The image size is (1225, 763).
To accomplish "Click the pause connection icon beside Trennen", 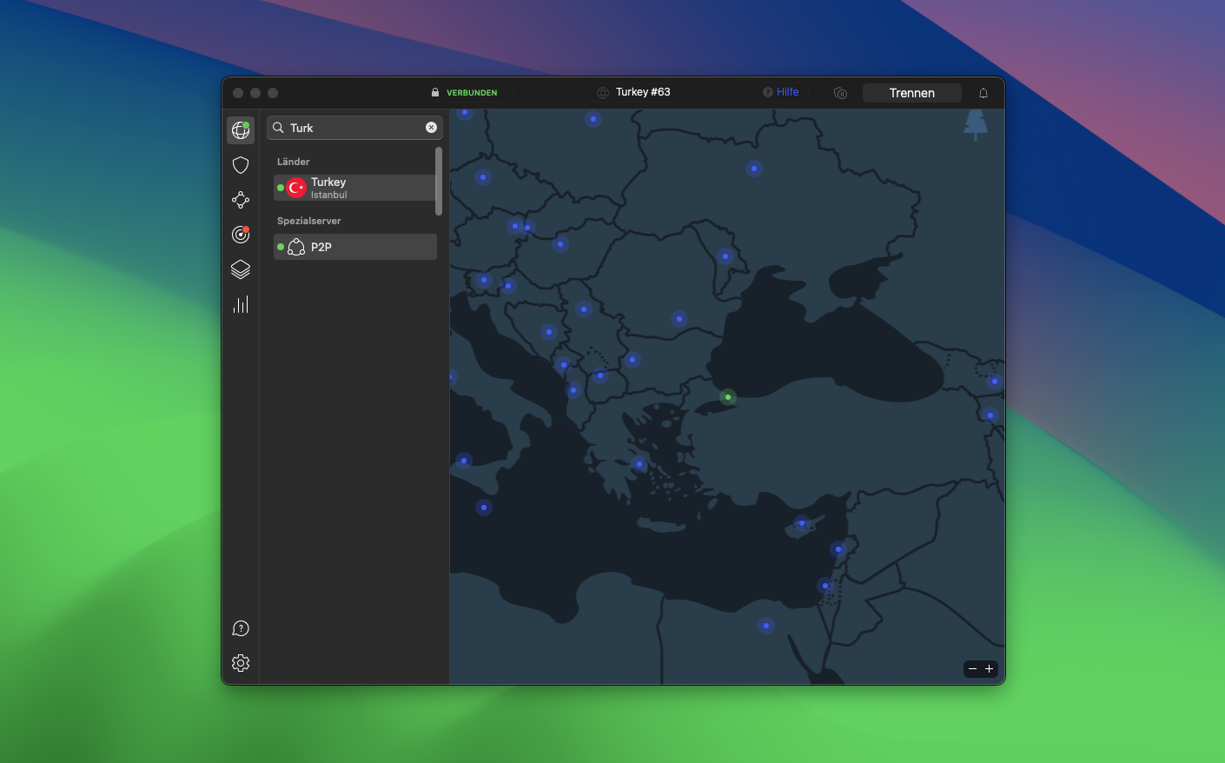I will point(840,93).
